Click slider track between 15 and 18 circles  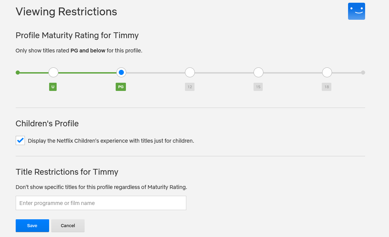tap(292, 72)
